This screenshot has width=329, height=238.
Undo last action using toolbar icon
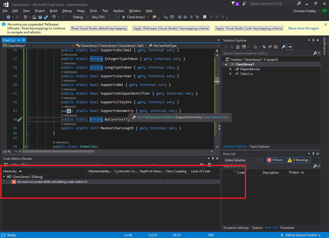pyautogui.click(x=54, y=17)
